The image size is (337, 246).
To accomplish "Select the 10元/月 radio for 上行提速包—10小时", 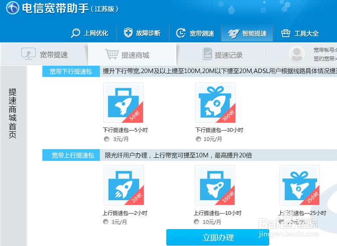I will 197,222.
